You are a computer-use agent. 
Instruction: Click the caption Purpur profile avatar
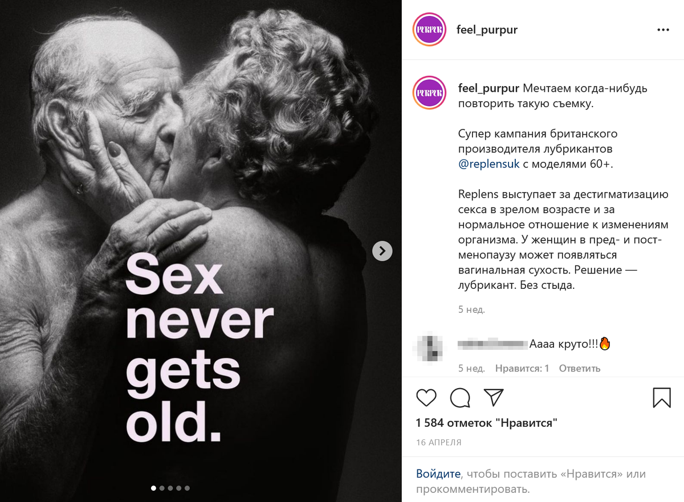tap(429, 92)
